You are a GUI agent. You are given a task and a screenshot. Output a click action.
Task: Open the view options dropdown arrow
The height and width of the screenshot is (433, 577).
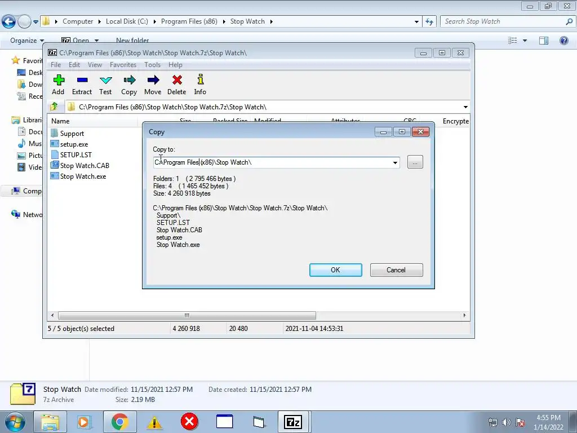[525, 41]
